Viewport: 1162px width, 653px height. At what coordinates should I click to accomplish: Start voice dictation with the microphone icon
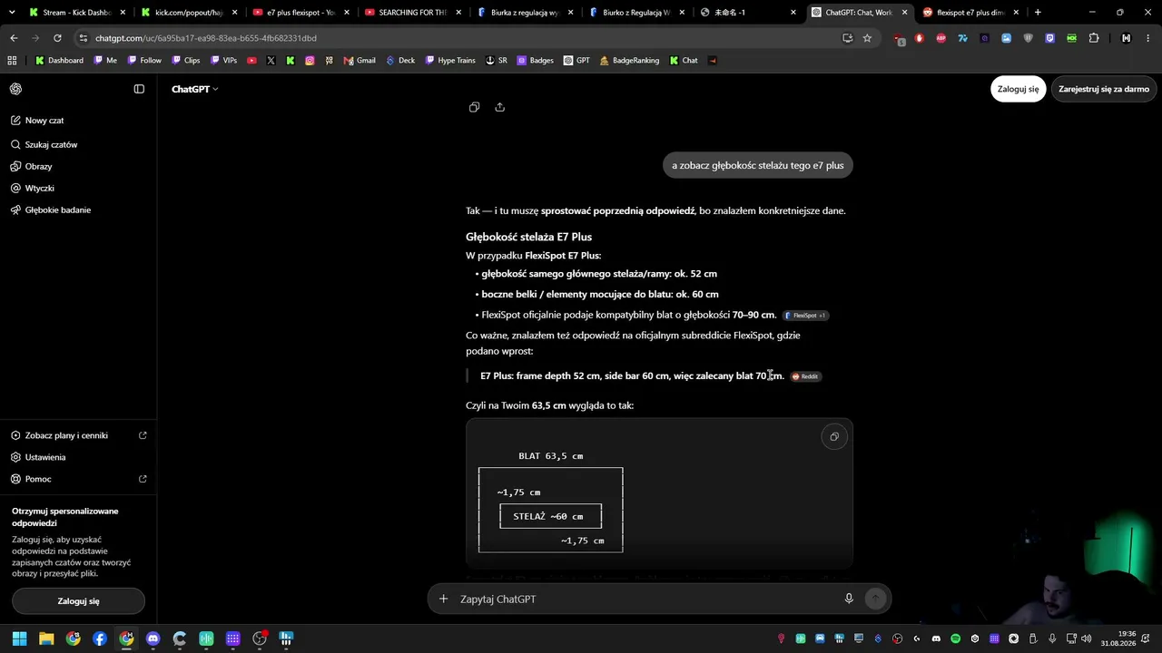pos(849,599)
